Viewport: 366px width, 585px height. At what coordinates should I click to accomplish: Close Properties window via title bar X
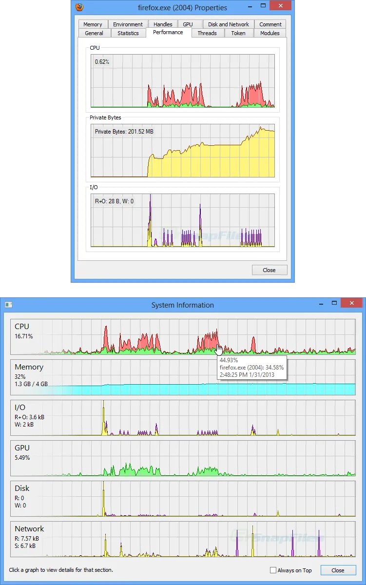coord(280,6)
